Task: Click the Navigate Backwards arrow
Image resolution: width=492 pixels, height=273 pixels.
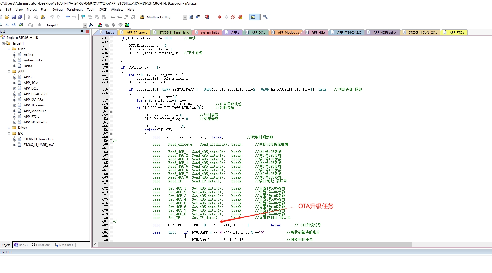Action: pos(68,17)
